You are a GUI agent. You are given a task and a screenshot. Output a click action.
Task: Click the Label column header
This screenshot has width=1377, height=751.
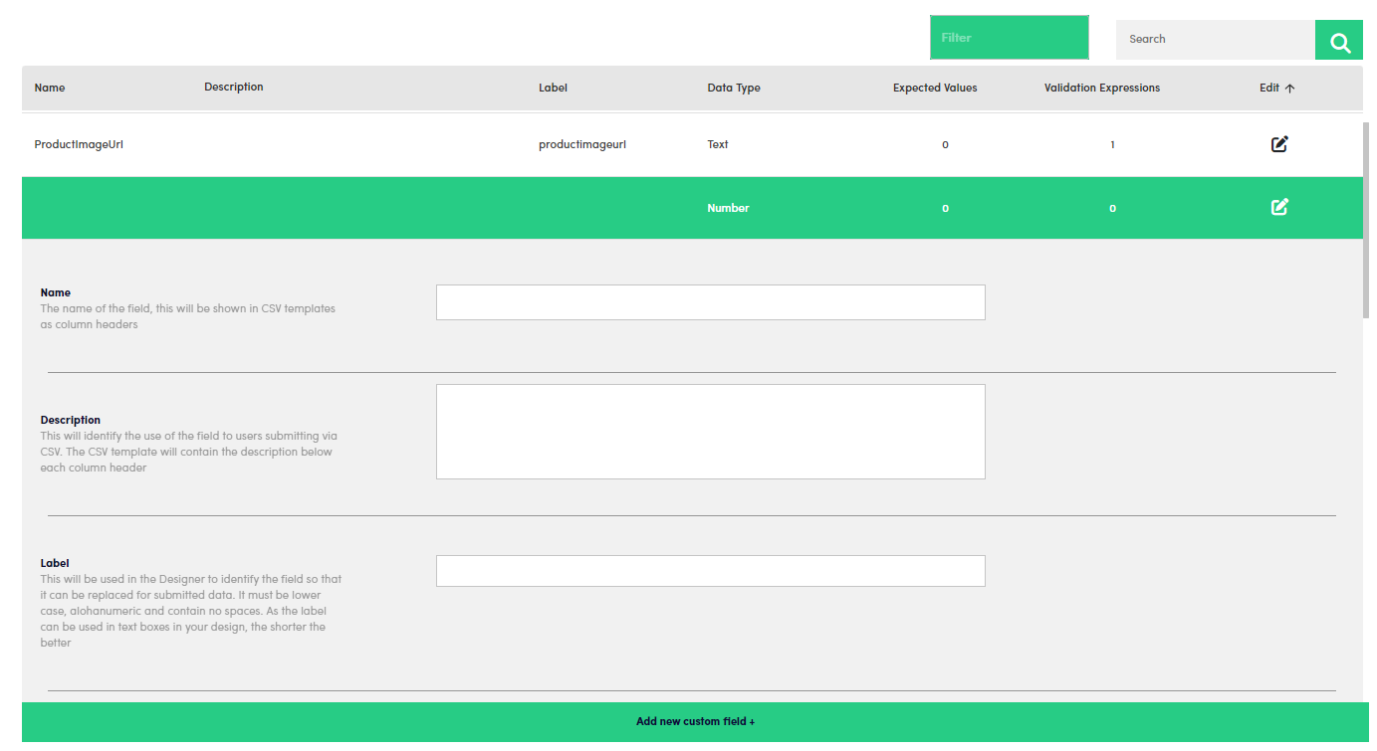click(553, 89)
